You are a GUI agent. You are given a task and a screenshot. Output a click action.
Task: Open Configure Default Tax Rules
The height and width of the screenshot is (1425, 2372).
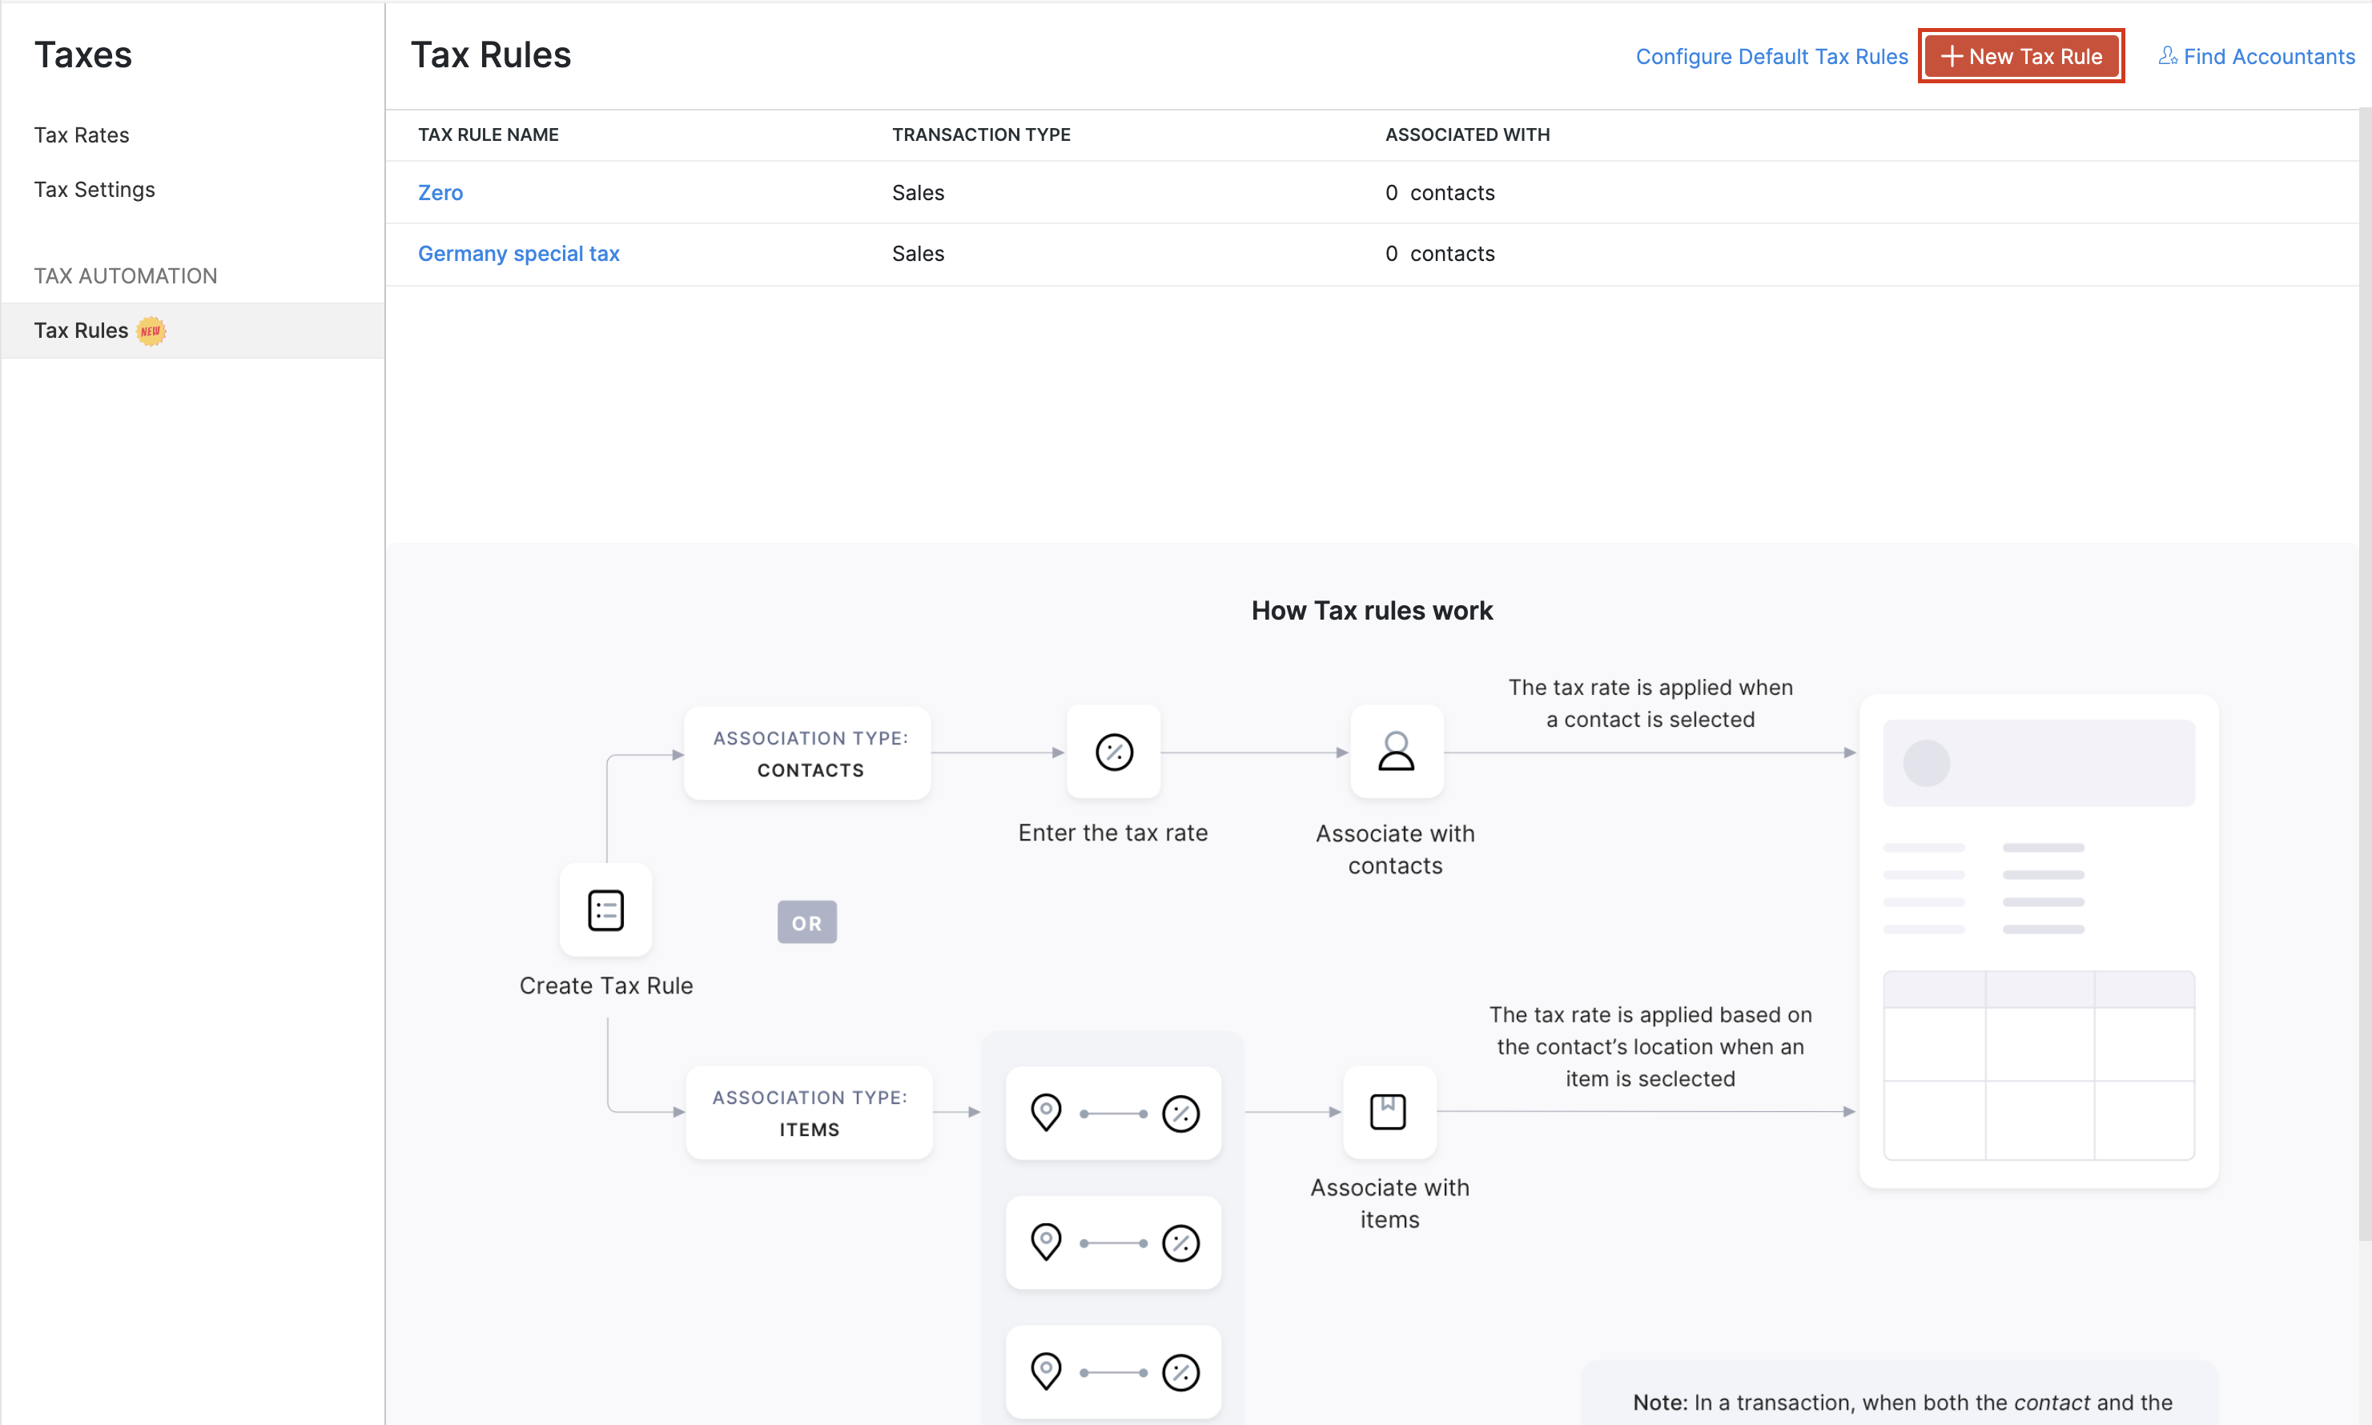pyautogui.click(x=1771, y=56)
